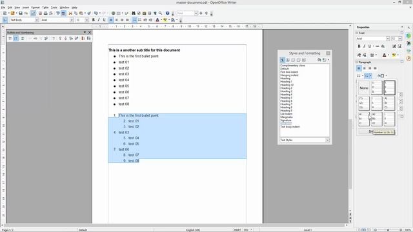This screenshot has height=232, width=413.
Task: Choose the 1) 2) 3) numbering style
Action: pyautogui.click(x=377, y=88)
